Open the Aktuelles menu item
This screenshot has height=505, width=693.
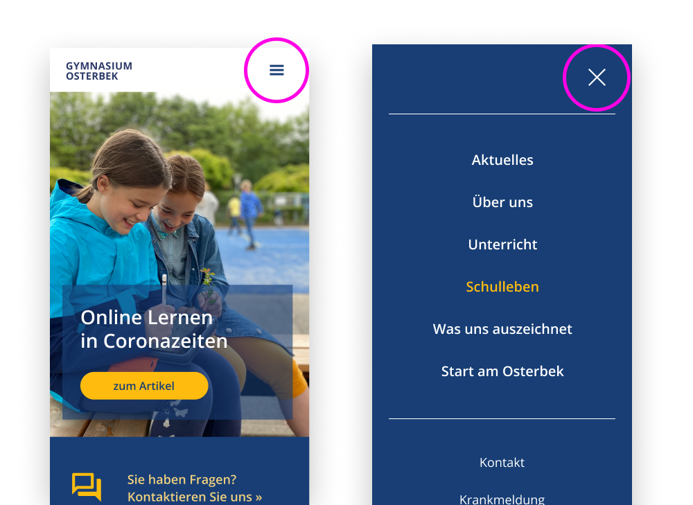502,160
